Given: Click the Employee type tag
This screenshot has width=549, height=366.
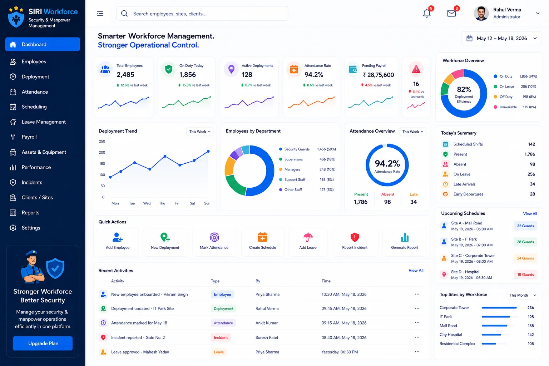Looking at the screenshot, I should pos(222,295).
